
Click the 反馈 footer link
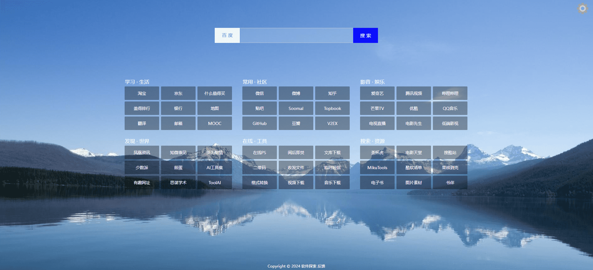pyautogui.click(x=321, y=266)
